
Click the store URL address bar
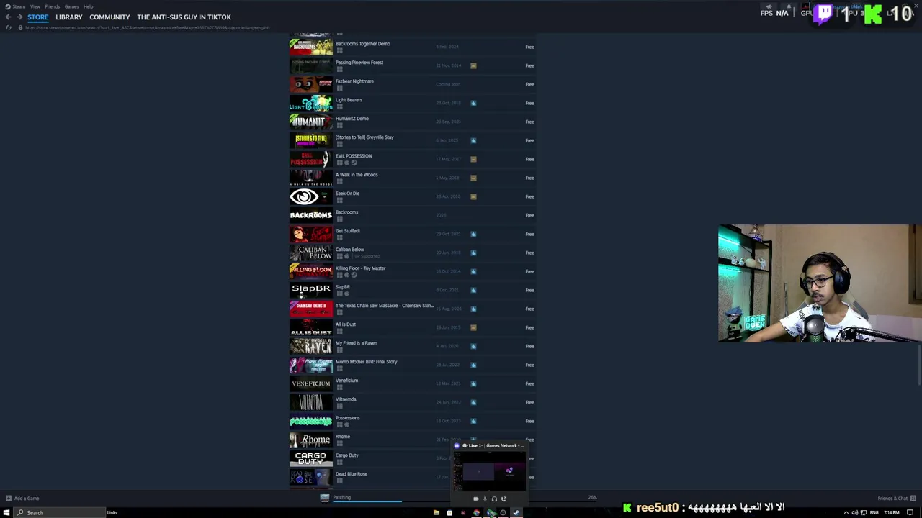point(148,27)
